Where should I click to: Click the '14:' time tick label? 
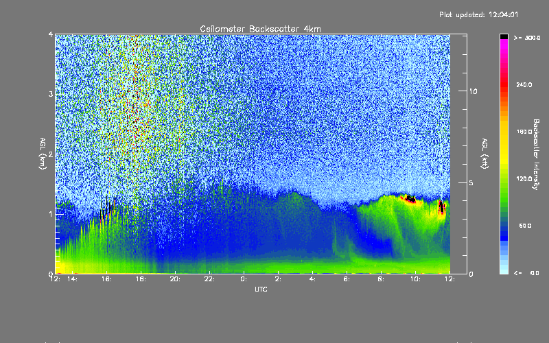[73, 279]
